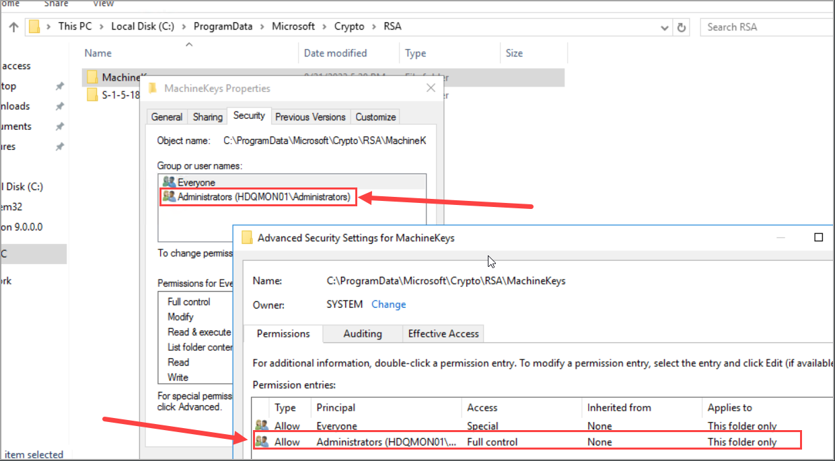This screenshot has height=461, width=835.
Task: Switch to the Effective Access tab
Action: tap(443, 333)
